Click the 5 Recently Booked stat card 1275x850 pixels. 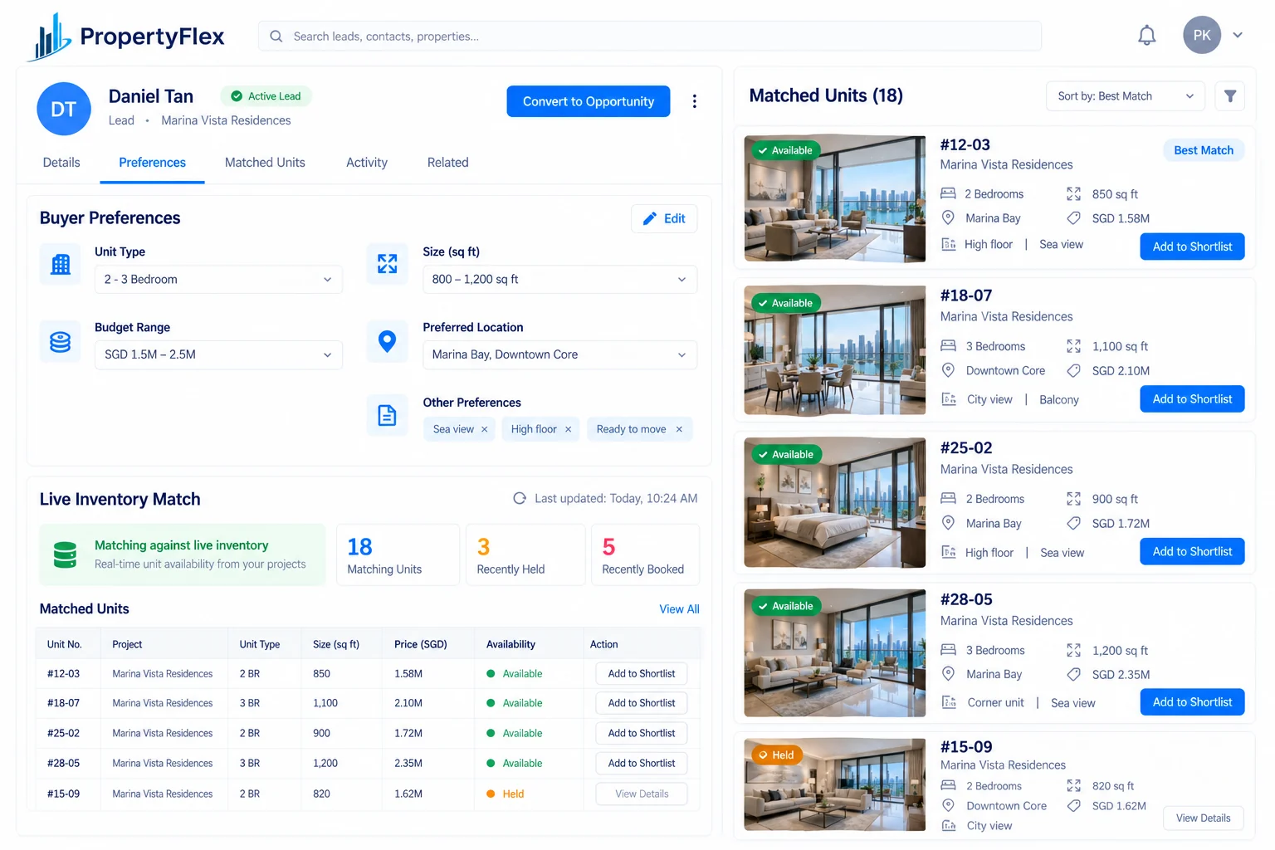point(645,555)
